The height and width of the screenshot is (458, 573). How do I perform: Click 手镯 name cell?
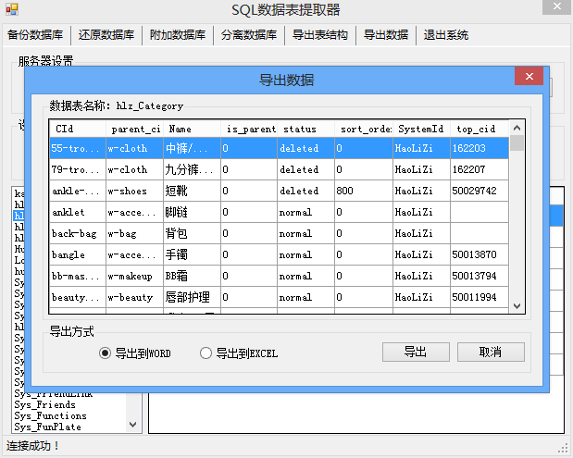tap(193, 254)
